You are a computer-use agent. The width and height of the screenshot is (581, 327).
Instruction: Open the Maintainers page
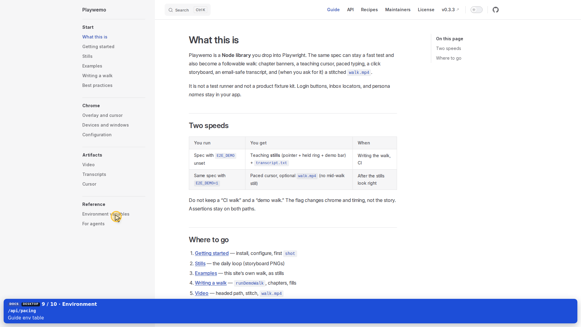pos(398,10)
